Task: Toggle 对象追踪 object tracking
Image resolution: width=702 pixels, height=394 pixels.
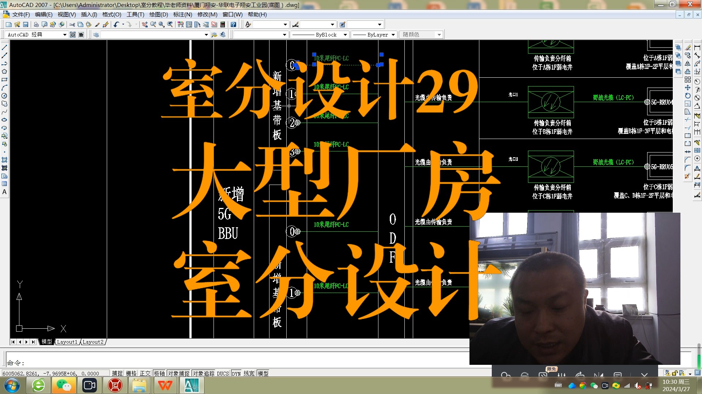Action: click(x=204, y=373)
